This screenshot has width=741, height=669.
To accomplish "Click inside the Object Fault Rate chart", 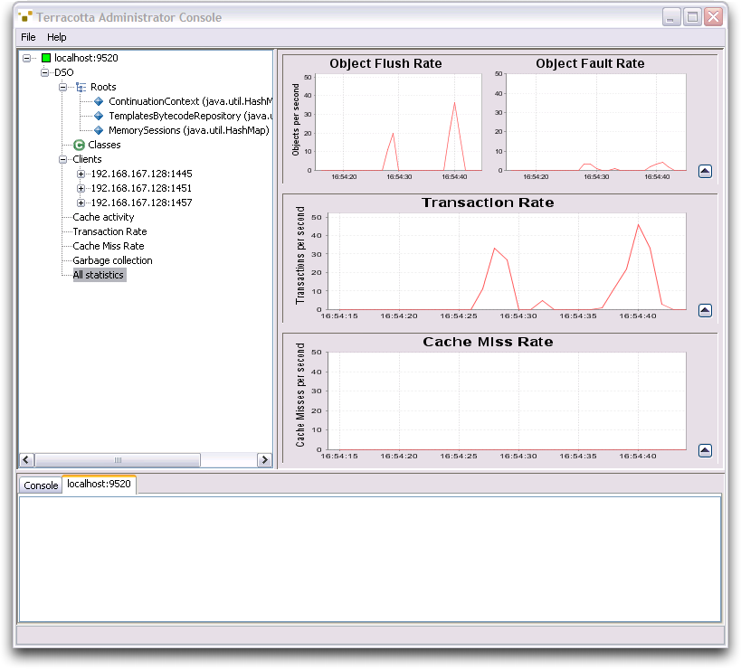I will pos(596,122).
